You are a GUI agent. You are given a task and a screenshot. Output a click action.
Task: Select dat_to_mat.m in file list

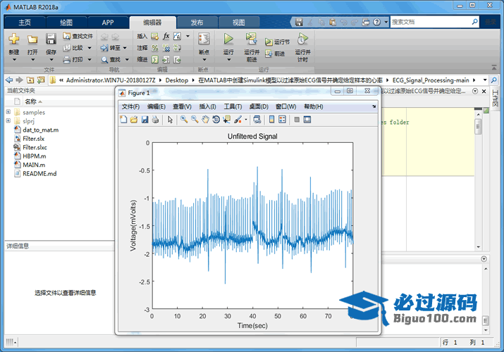40,130
